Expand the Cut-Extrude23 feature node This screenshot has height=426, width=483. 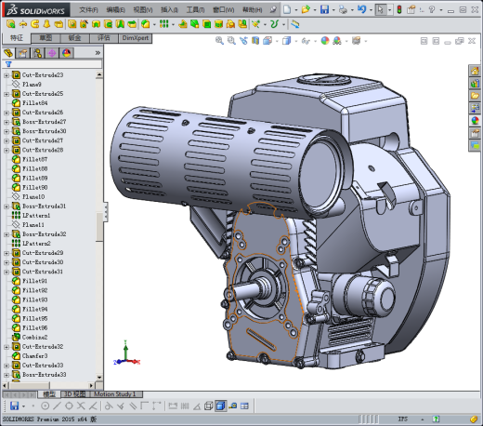click(x=7, y=75)
